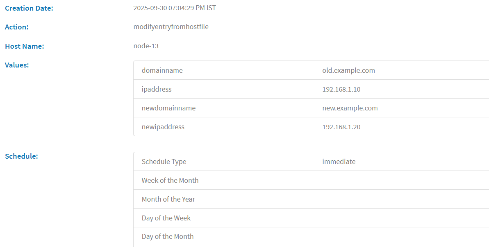
Task: Click the ipaddress row key
Action: pos(157,89)
